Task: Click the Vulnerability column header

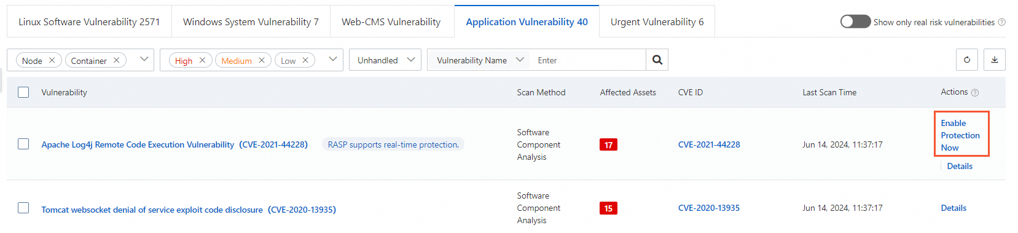Action: [64, 92]
